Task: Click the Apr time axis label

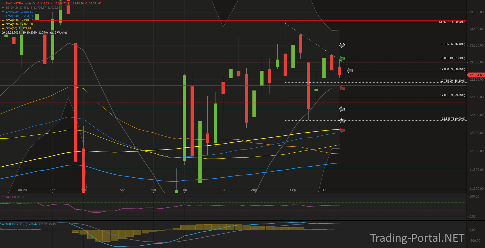Action: (122, 190)
